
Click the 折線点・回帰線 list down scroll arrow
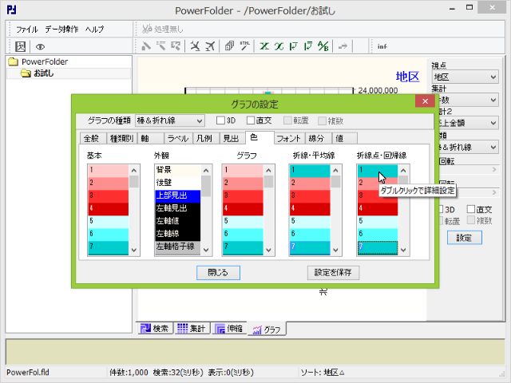pyautogui.click(x=403, y=250)
